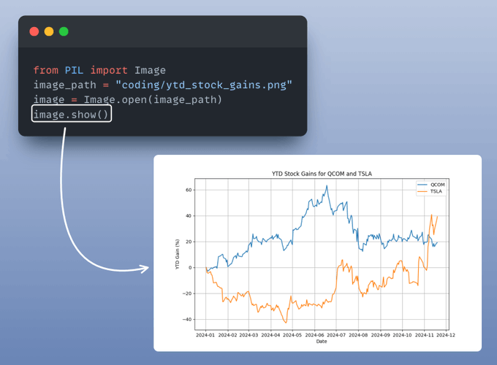Click the blue QCOM legend entry
The image size is (497, 365).
(431, 185)
